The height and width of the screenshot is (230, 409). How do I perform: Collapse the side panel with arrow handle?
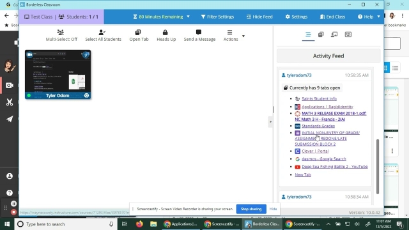pos(270,122)
